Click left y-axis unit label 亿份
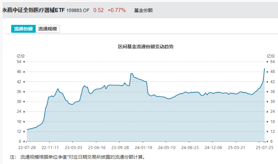Screen dimensions: 278x164 tap(21, 56)
